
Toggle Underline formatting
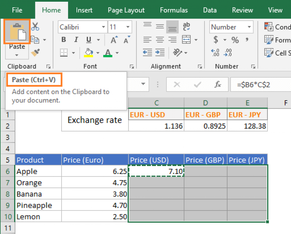tap(89, 40)
